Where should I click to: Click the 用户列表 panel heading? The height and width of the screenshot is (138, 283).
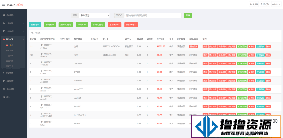pyautogui.click(x=36, y=33)
